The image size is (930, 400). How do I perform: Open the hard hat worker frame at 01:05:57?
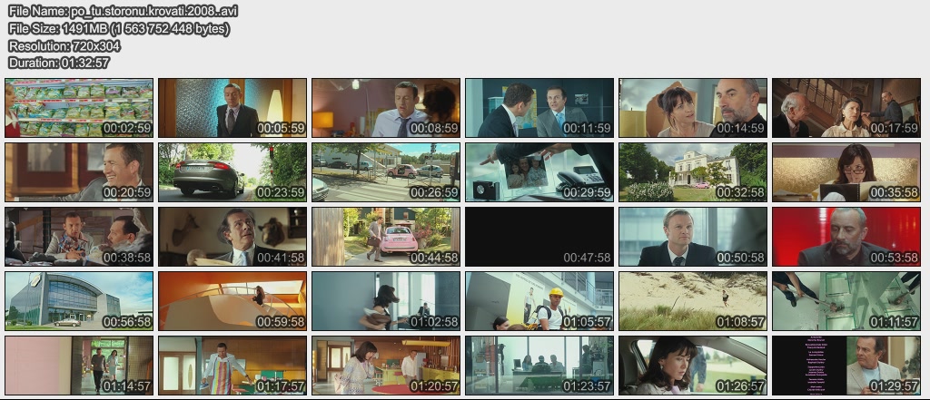coord(539,301)
